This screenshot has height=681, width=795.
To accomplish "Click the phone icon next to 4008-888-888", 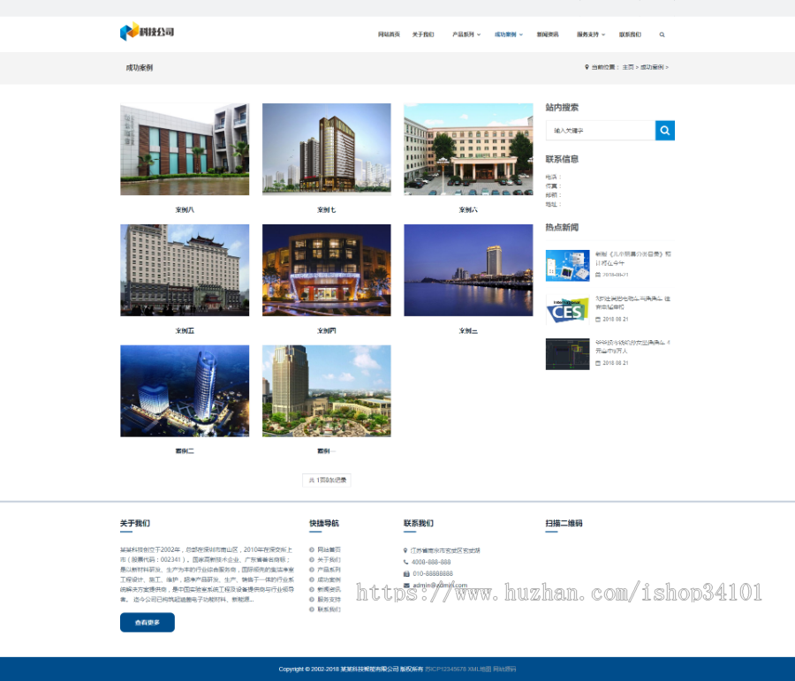I will coord(405,563).
